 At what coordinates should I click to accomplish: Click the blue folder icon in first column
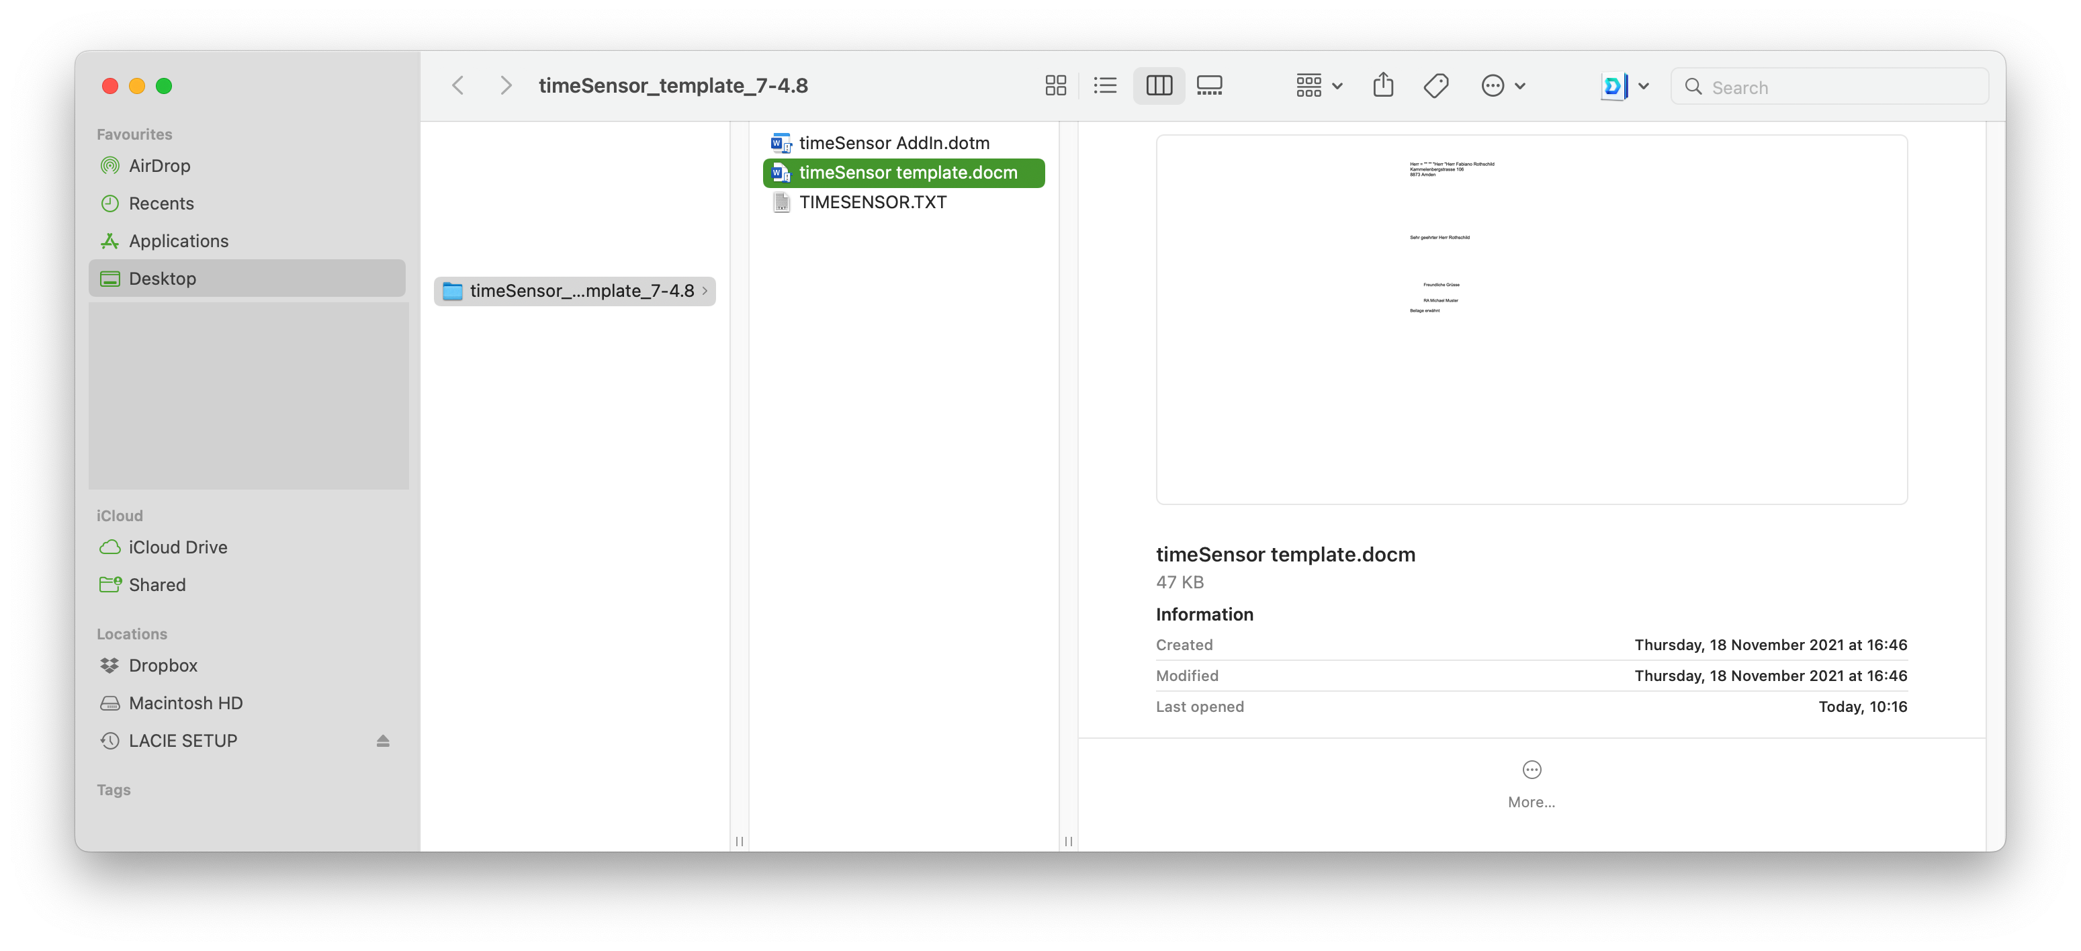(x=452, y=291)
